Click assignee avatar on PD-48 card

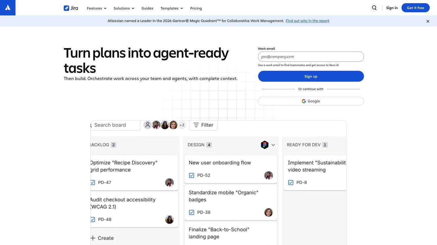pyautogui.click(x=169, y=219)
